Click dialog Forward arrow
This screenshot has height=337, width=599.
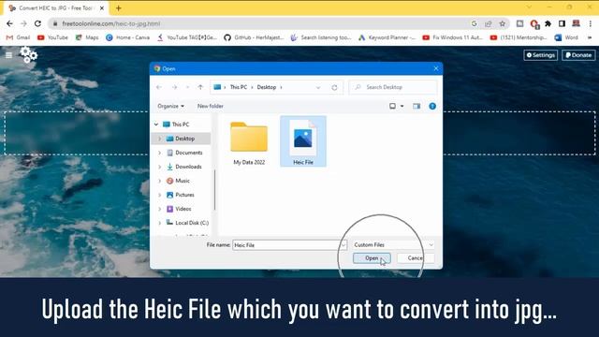tap(174, 87)
